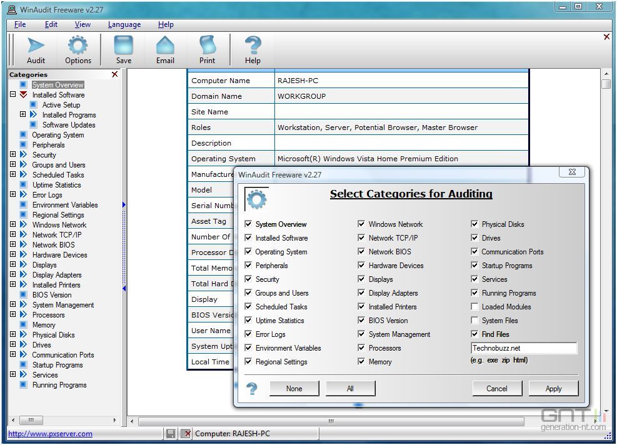Enable the System Files checkbox

click(474, 320)
